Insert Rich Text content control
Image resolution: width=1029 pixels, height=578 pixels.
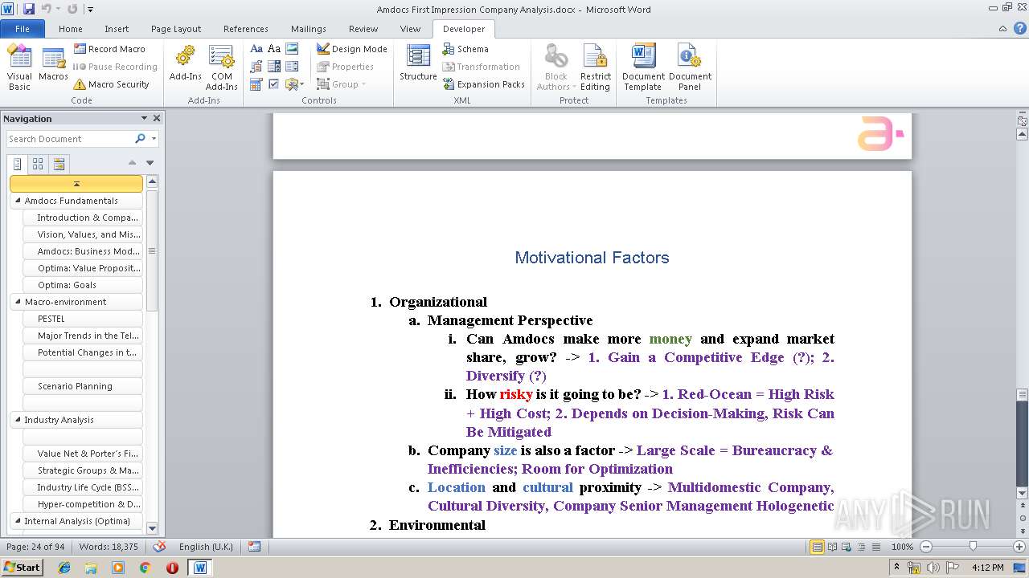(x=256, y=49)
